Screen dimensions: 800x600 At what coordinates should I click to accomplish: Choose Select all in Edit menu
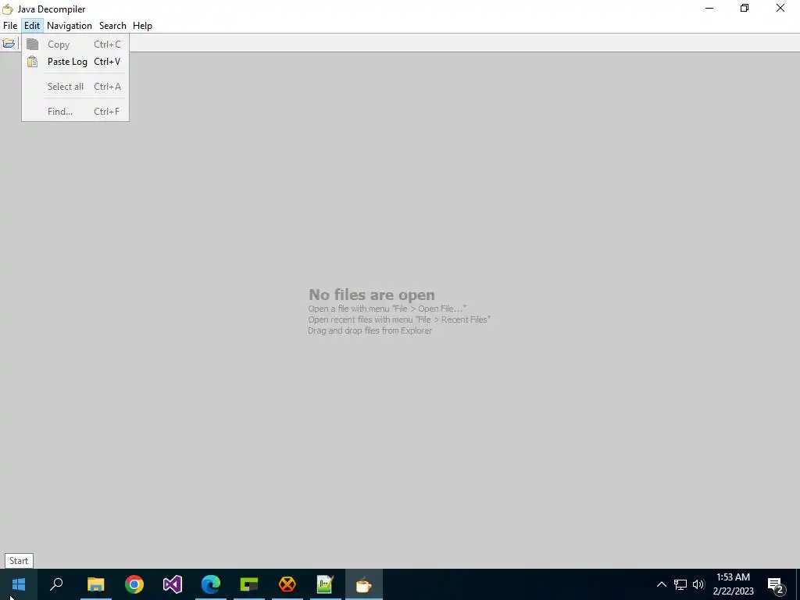click(x=75, y=86)
